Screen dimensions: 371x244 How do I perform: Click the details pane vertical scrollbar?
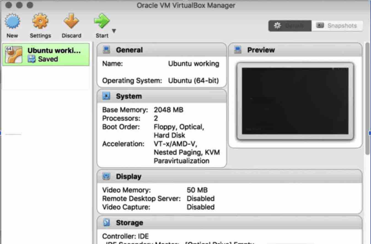point(367,98)
